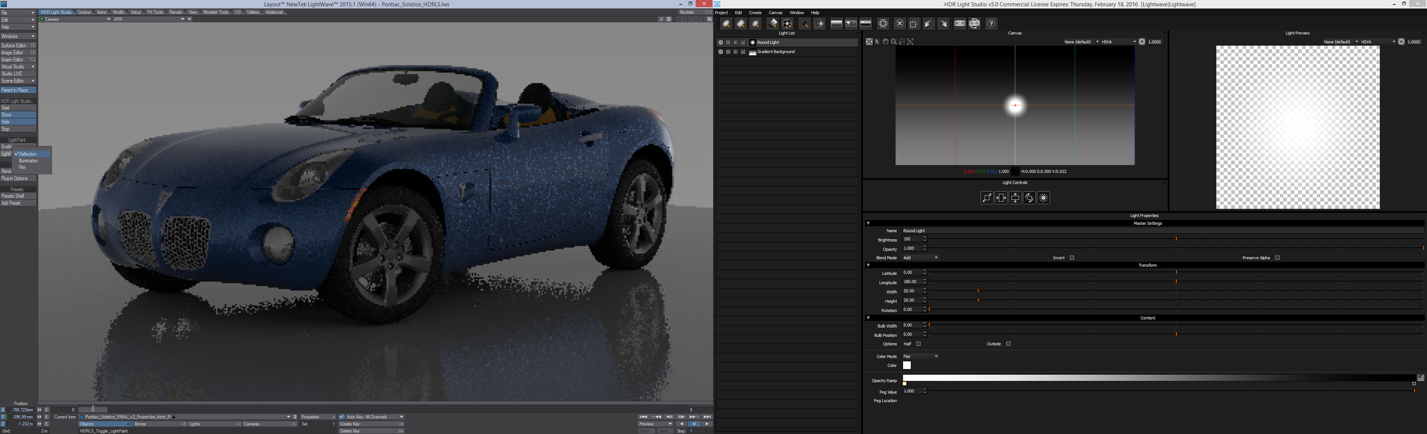Image resolution: width=1427 pixels, height=434 pixels.
Task: Click the HDR Light Studio Stop button
Action: coord(18,129)
